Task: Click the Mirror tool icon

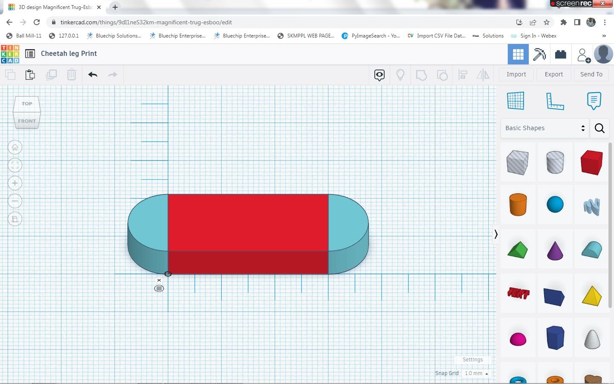Action: (483, 75)
